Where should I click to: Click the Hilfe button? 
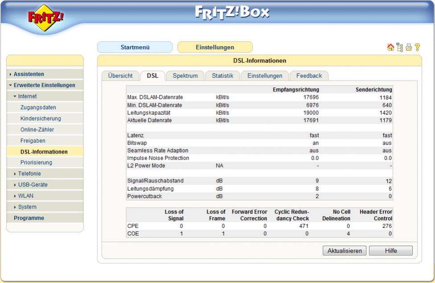click(x=391, y=251)
